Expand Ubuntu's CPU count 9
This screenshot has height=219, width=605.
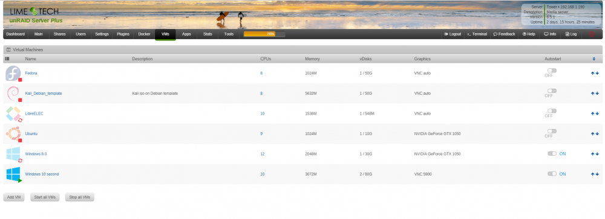[261, 133]
